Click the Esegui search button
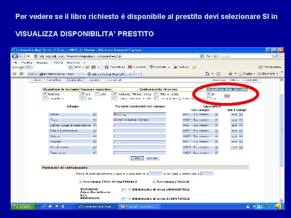Viewport: 291px width, 218px height. point(137,158)
